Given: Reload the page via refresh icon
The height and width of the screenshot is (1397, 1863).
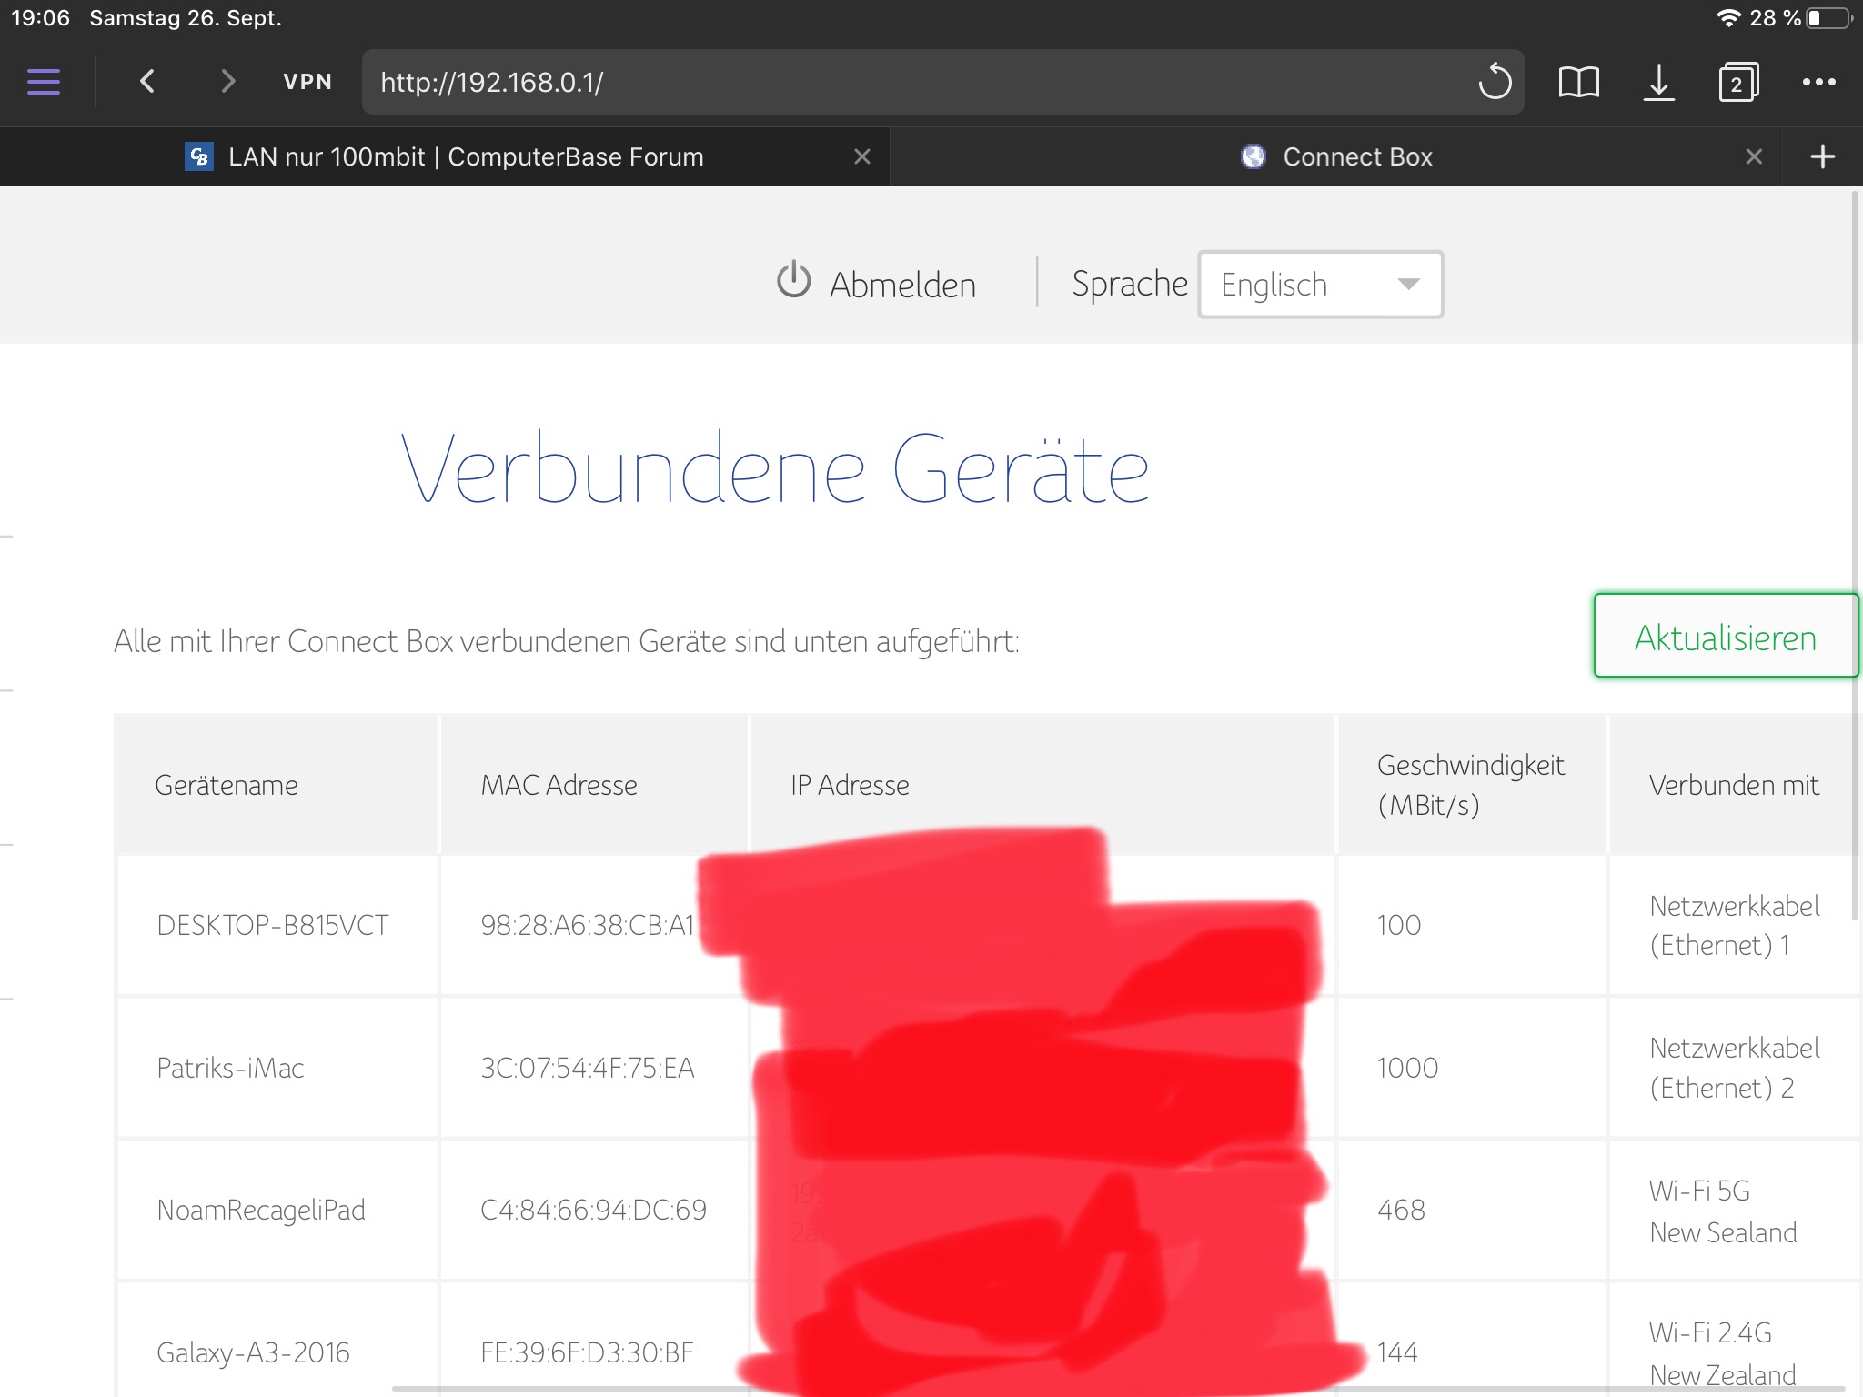Looking at the screenshot, I should [x=1494, y=82].
